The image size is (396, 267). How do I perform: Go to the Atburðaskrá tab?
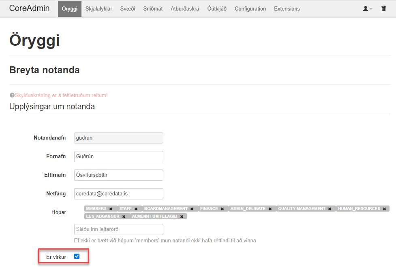point(185,8)
